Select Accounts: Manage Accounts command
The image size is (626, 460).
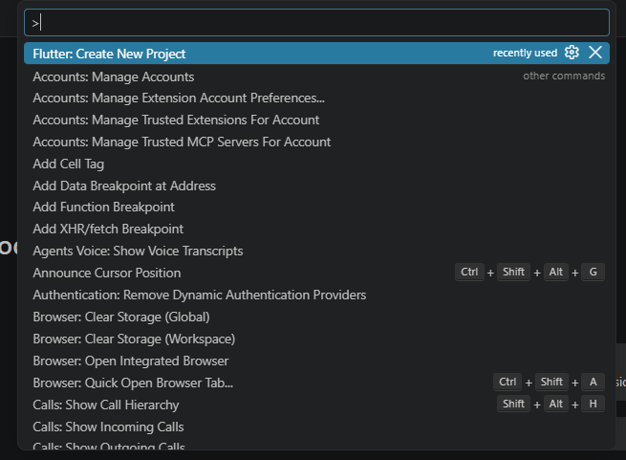click(x=316, y=77)
